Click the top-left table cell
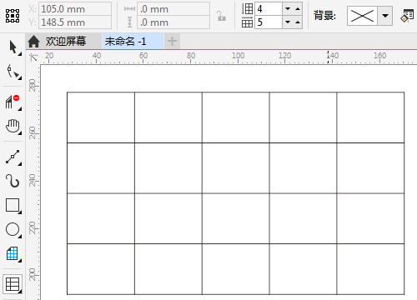The height and width of the screenshot is (300, 417). click(101, 117)
